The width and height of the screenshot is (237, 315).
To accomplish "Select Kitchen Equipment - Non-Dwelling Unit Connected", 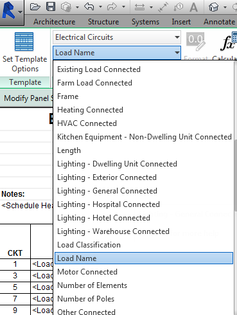I will tap(144, 137).
